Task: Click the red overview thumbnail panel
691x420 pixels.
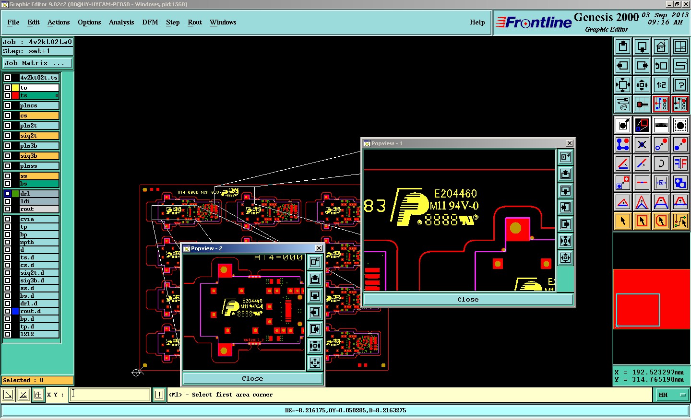Action: (652, 299)
